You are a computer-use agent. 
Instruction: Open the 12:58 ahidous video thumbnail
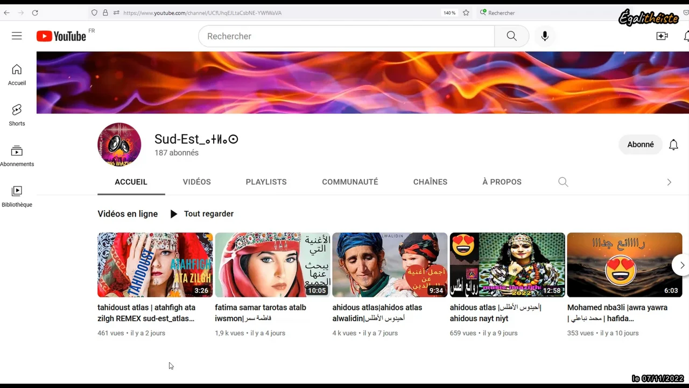point(507,265)
